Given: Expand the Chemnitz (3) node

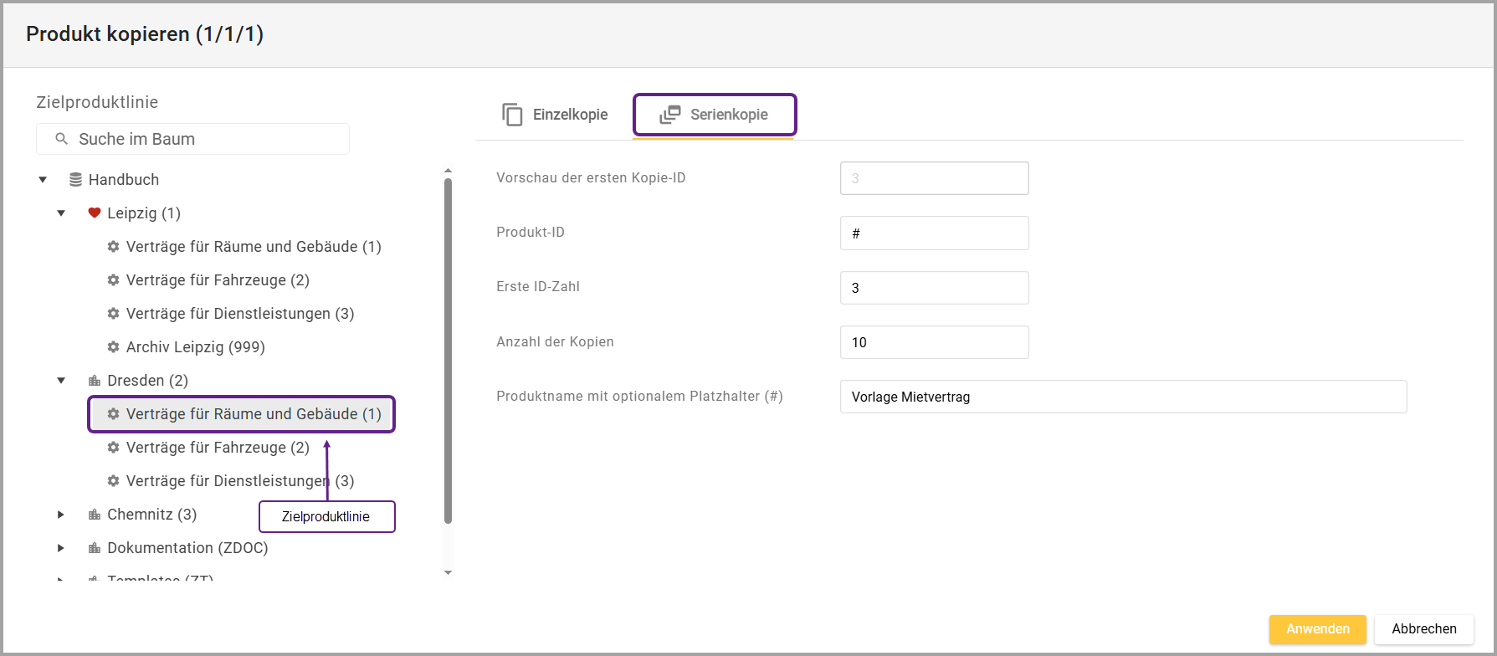Looking at the screenshot, I should click(x=61, y=515).
